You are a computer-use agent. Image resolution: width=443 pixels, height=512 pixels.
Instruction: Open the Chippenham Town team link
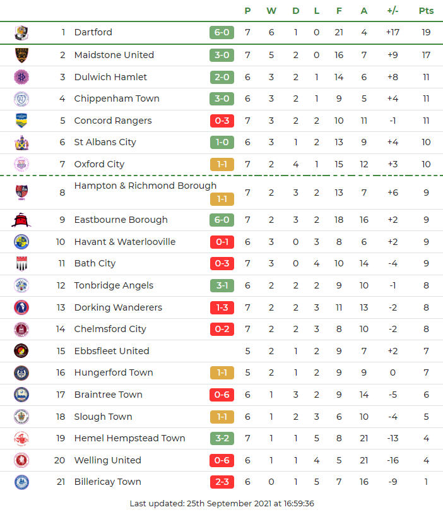coord(116,98)
